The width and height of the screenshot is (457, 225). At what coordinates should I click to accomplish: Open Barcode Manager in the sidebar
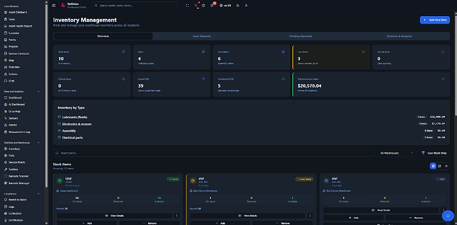pyautogui.click(x=16, y=183)
